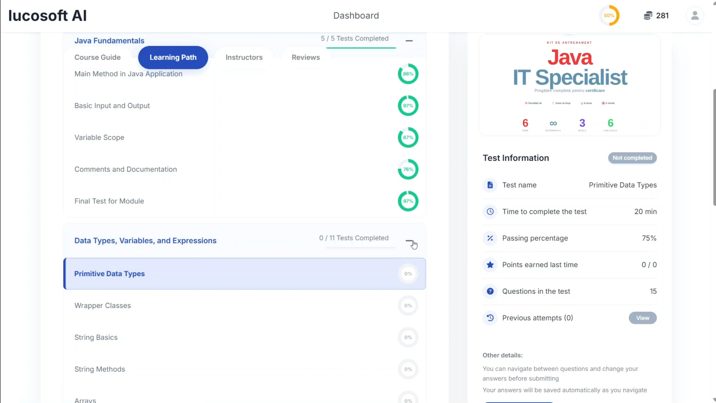Click the Iucosoft AI logo
716x403 pixels.
coord(48,16)
